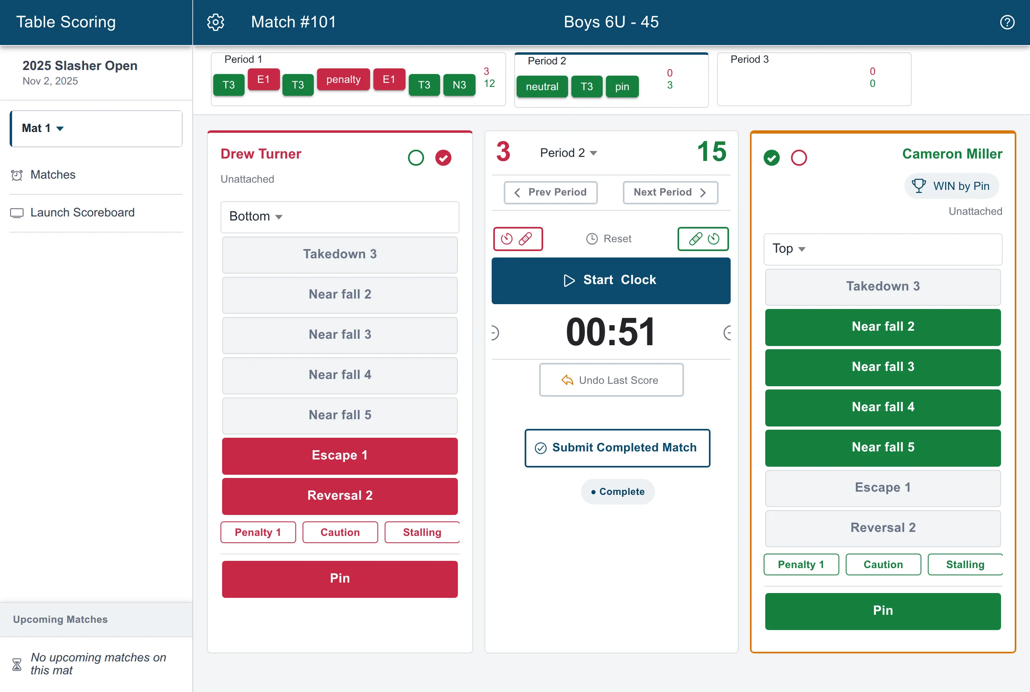Award Cameron Miller Near fall 4
Viewport: 1030px width, 692px height.
pos(883,407)
